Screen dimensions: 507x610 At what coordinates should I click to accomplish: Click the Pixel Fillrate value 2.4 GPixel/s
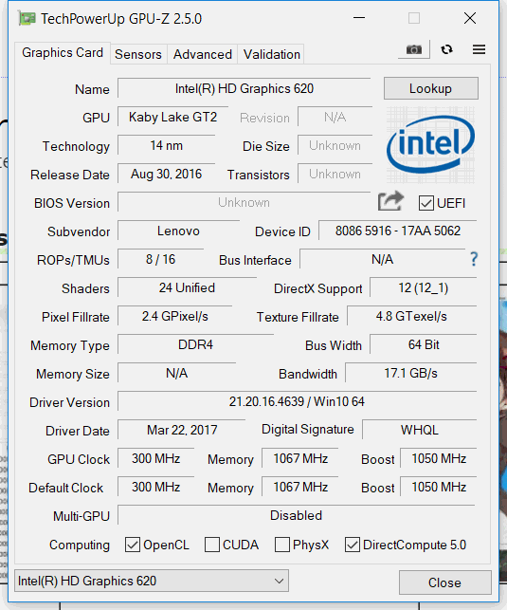174,316
